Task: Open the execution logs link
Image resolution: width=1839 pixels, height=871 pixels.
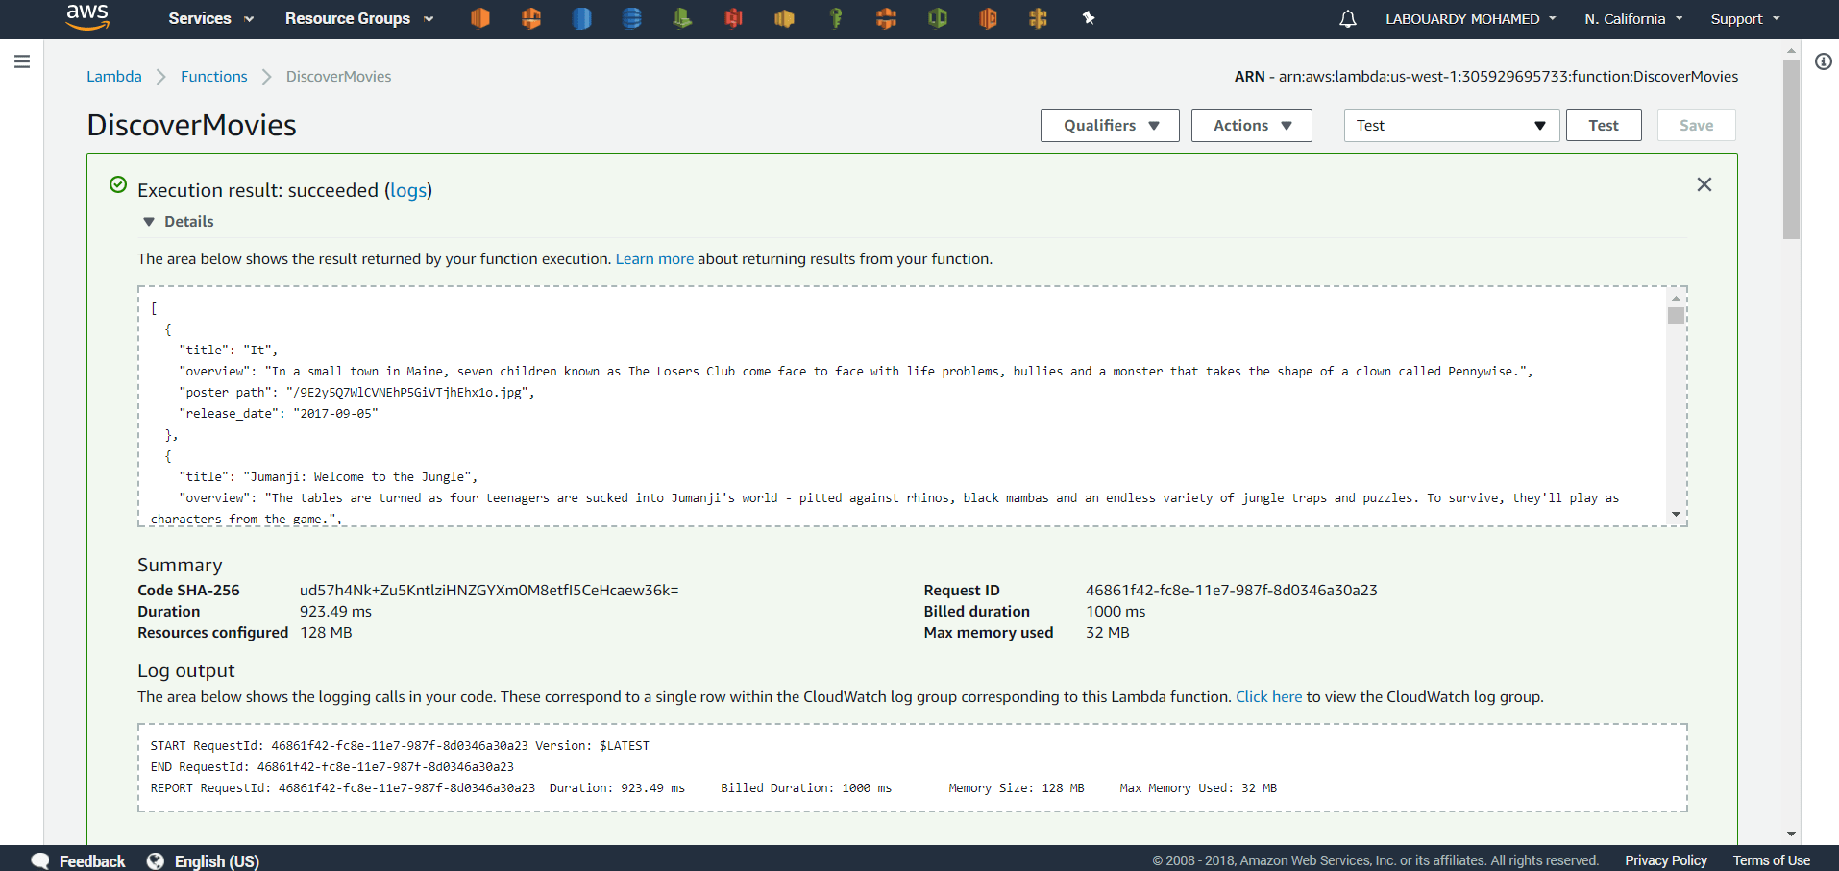Action: 408,190
